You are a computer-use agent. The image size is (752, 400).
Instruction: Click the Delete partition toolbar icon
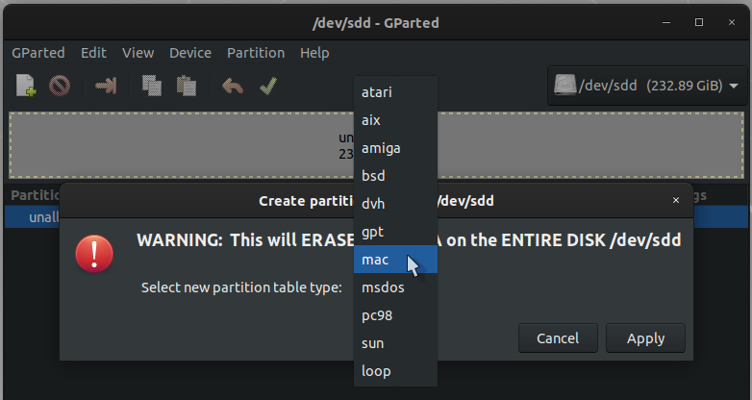pos(60,86)
